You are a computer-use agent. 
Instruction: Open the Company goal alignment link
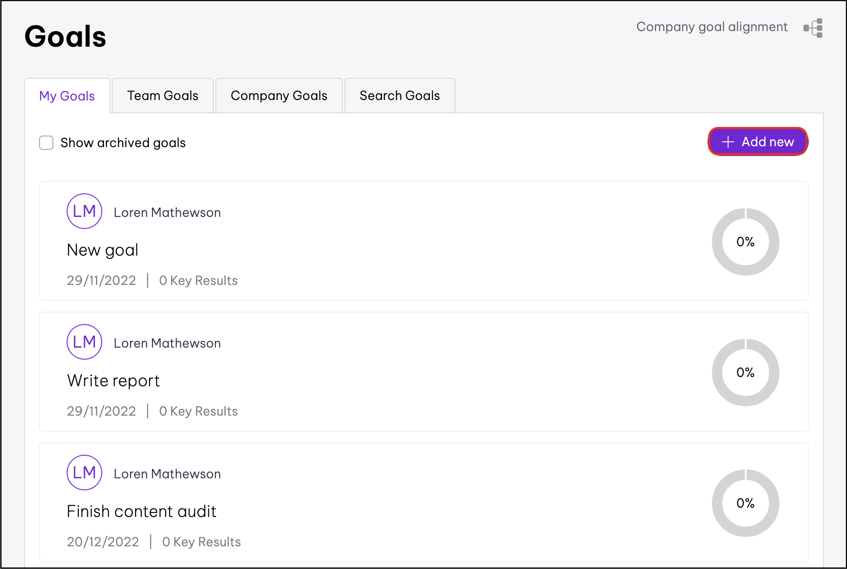(x=712, y=27)
